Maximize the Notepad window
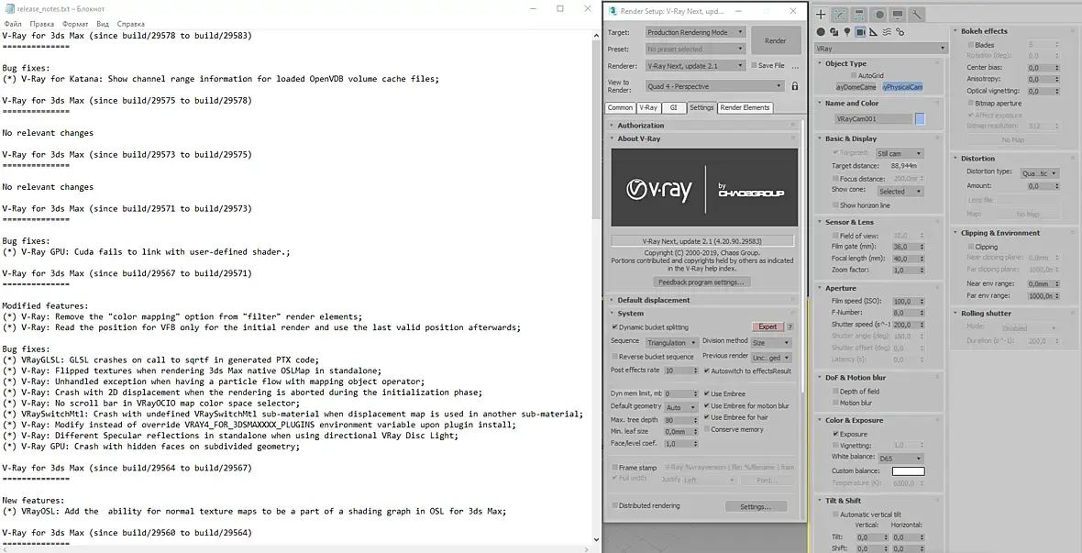The height and width of the screenshot is (553, 1082). (559, 9)
